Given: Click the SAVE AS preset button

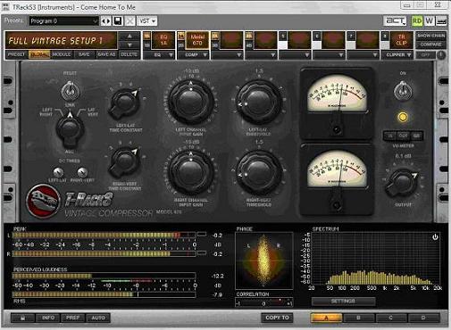Looking at the screenshot, I should [x=106, y=54].
